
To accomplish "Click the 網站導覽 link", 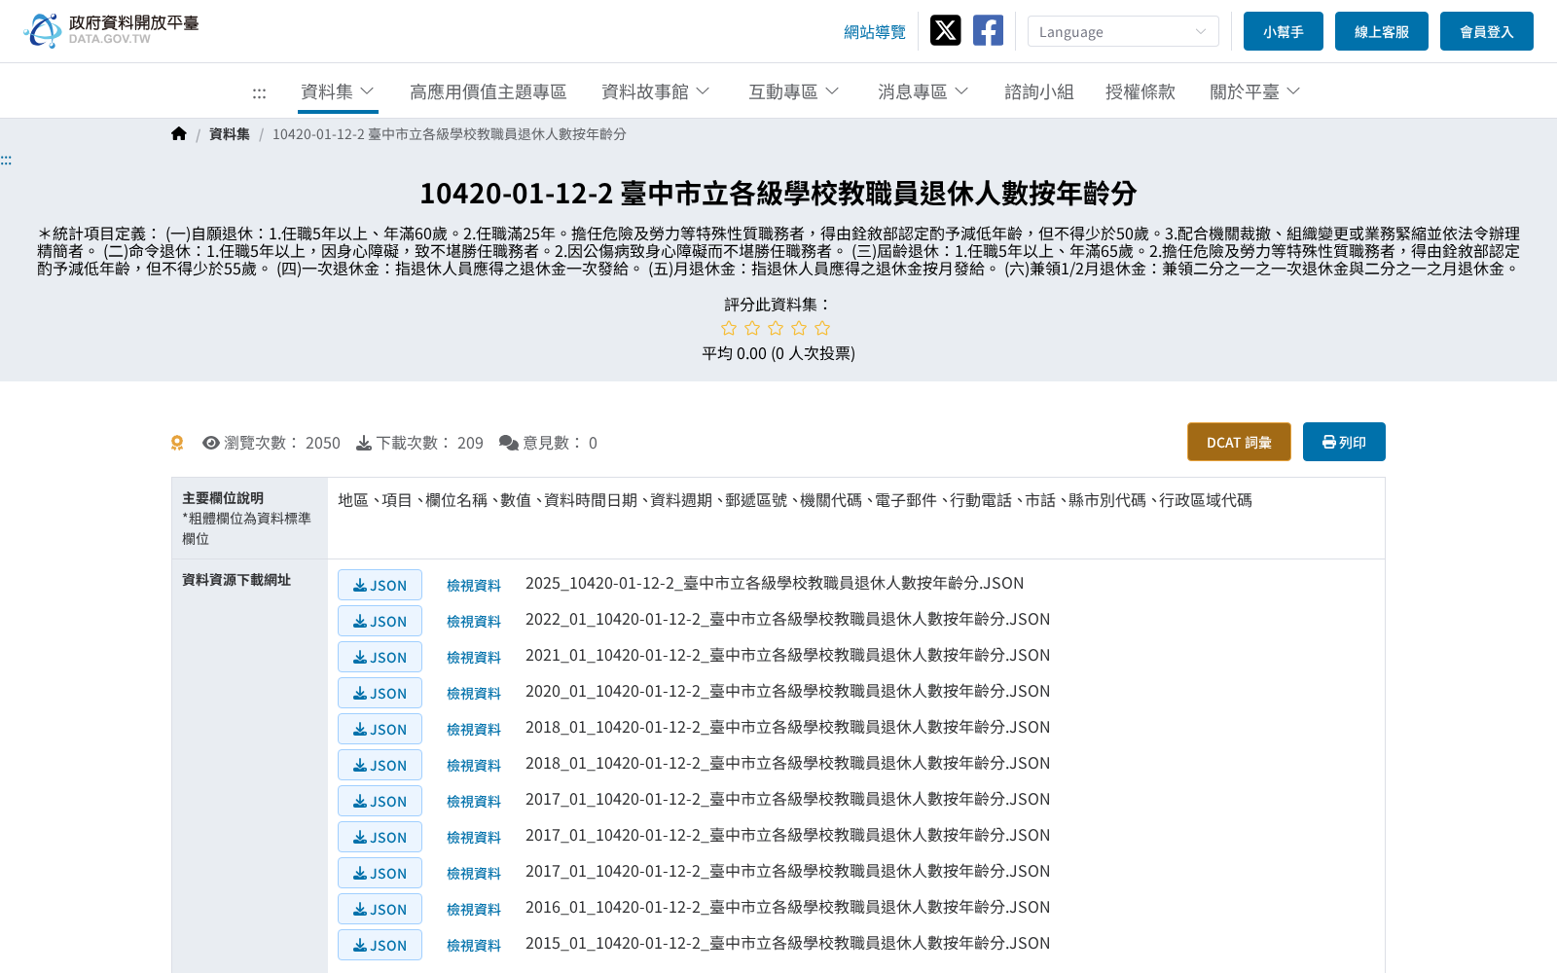I will tap(875, 32).
